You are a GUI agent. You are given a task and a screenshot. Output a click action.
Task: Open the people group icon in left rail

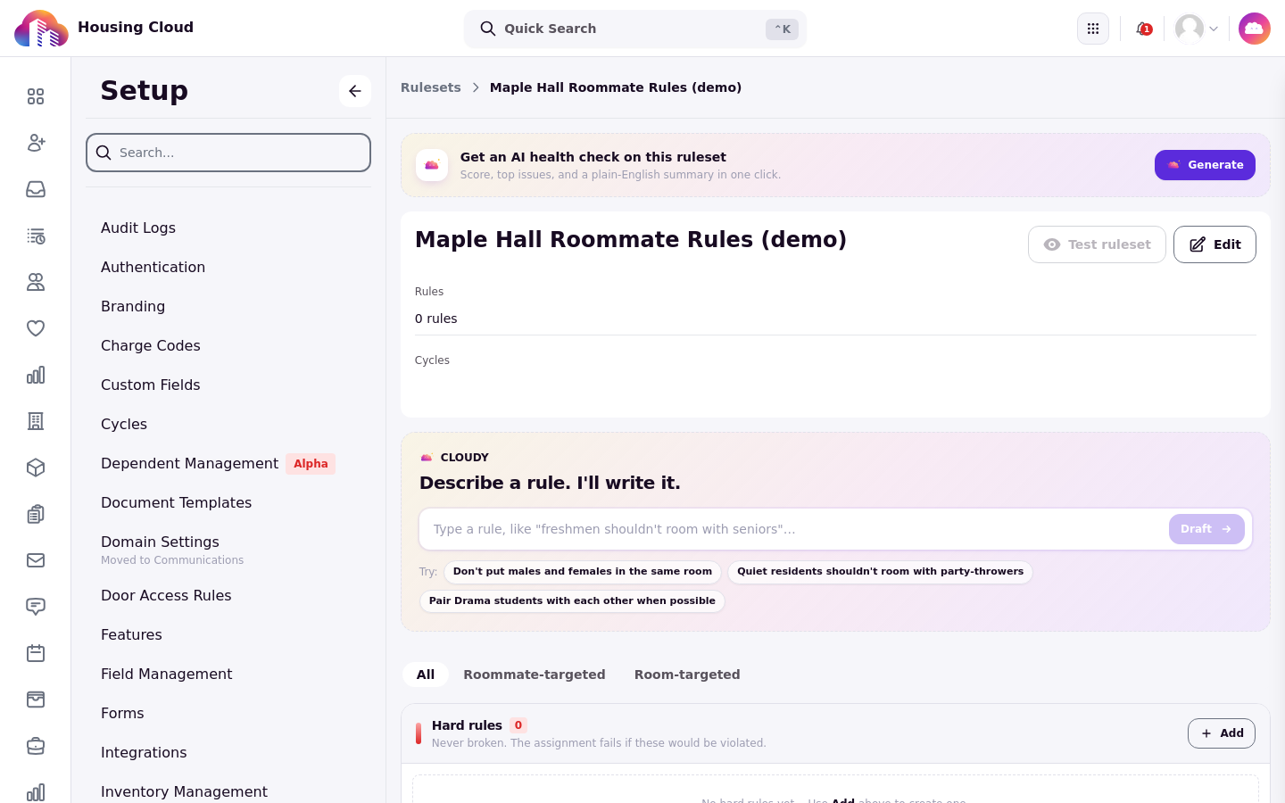tap(36, 282)
